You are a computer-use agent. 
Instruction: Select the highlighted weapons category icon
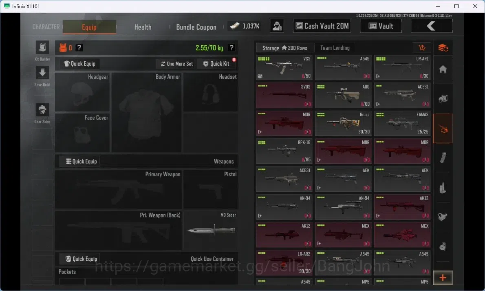click(443, 129)
